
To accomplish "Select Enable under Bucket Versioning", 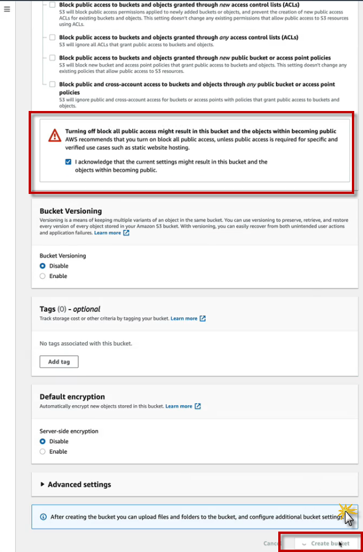I will click(43, 276).
